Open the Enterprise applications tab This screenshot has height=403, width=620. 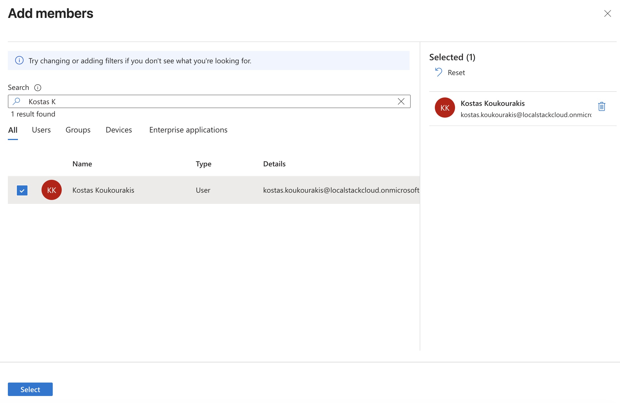pos(188,130)
